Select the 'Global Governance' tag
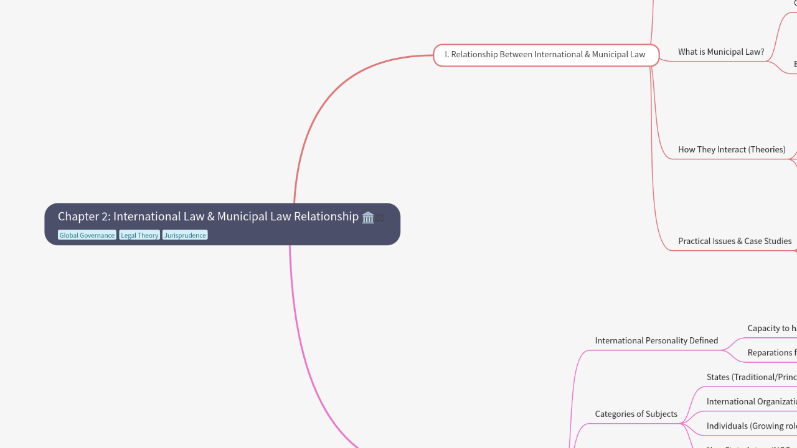 click(x=87, y=235)
